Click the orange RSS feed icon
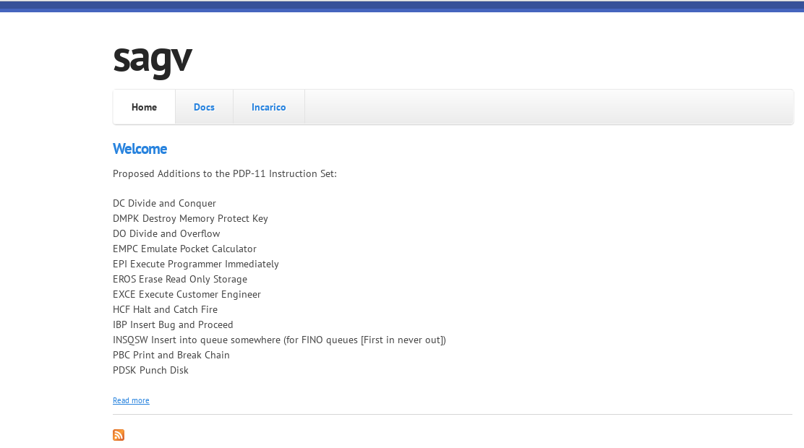The width and height of the screenshot is (804, 448). pos(119,435)
